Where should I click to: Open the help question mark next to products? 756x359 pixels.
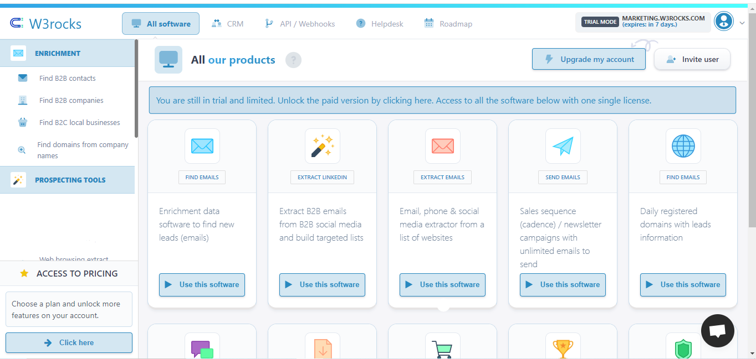pos(293,60)
